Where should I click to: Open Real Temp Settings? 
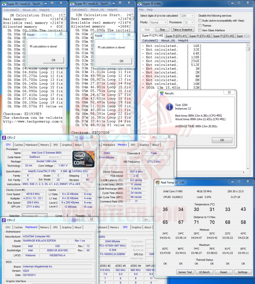242,272
